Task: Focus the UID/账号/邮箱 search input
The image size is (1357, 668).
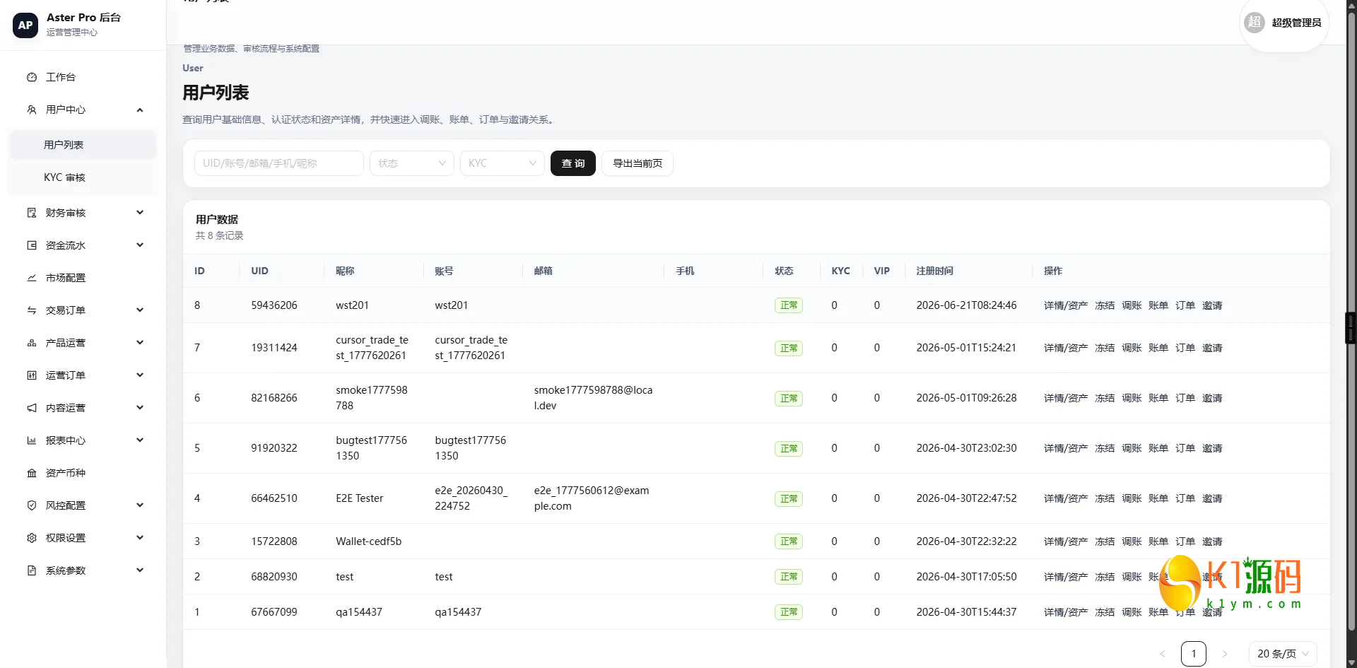Action: (x=279, y=163)
